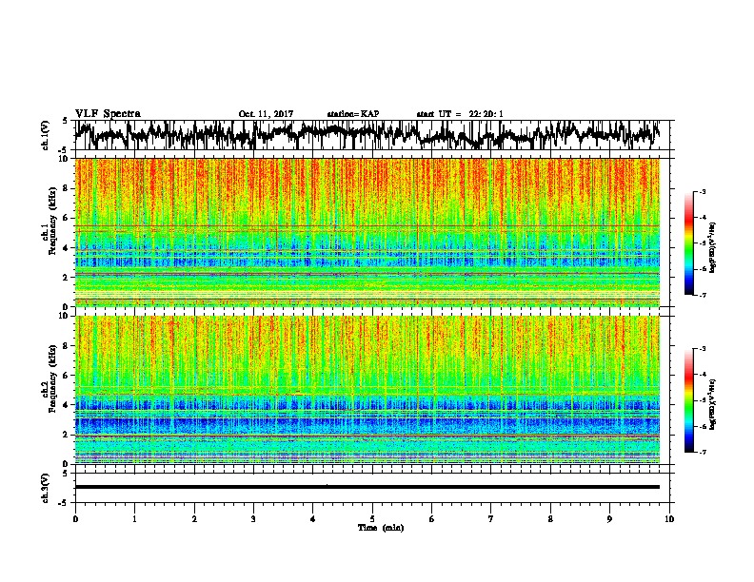754x582 pixels.
Task: Click the '0' tick on time axis
Action: coord(75,519)
